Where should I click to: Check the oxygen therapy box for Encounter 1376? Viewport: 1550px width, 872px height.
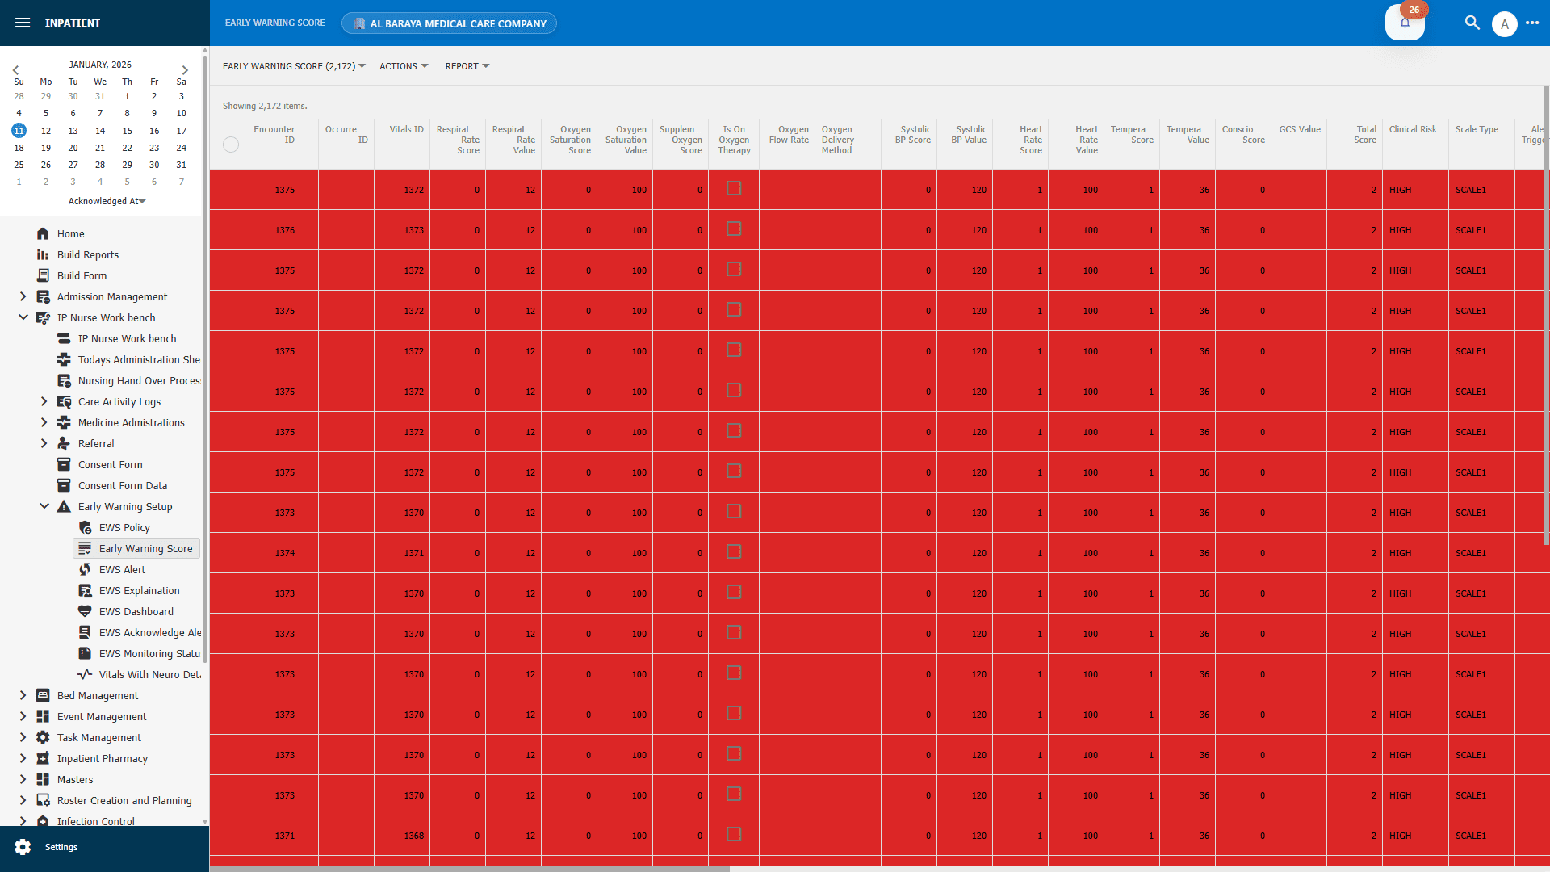734,228
